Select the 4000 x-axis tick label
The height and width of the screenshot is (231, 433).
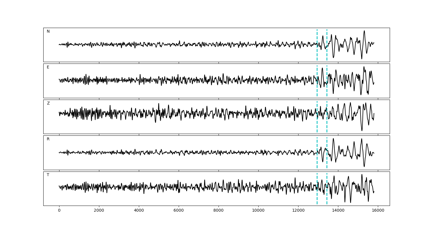(x=139, y=211)
